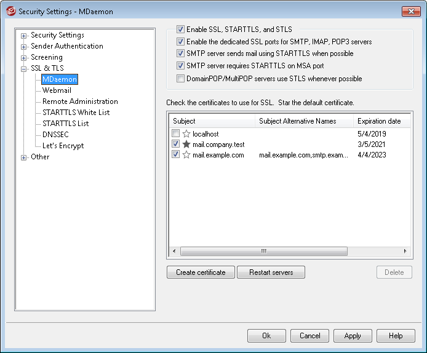
Task: Select Webmail in the tree
Action: point(57,90)
